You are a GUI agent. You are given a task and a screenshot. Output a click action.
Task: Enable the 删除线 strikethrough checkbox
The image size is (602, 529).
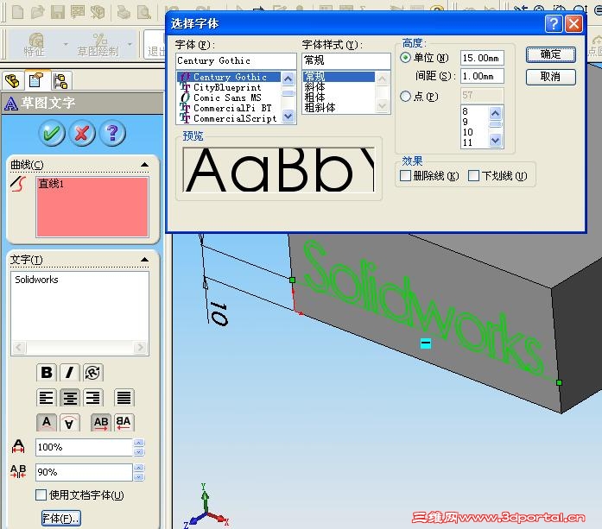tap(405, 176)
